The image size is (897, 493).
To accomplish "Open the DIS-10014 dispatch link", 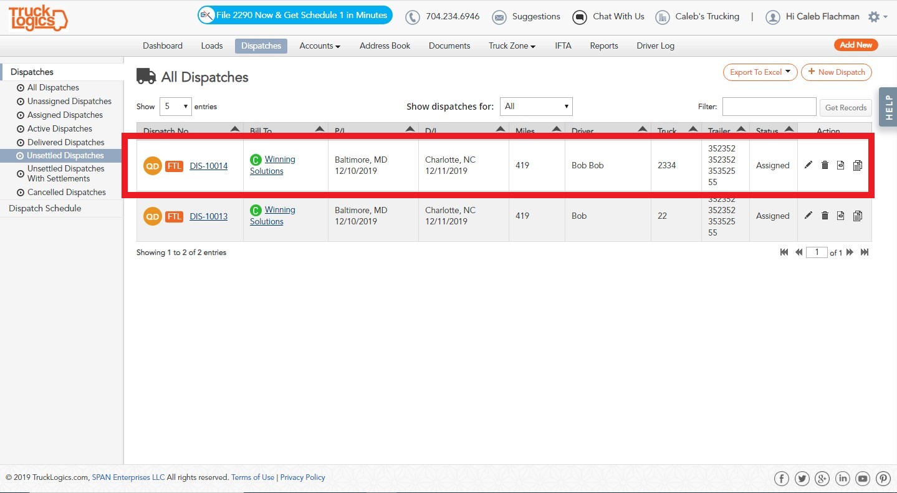I will point(209,166).
